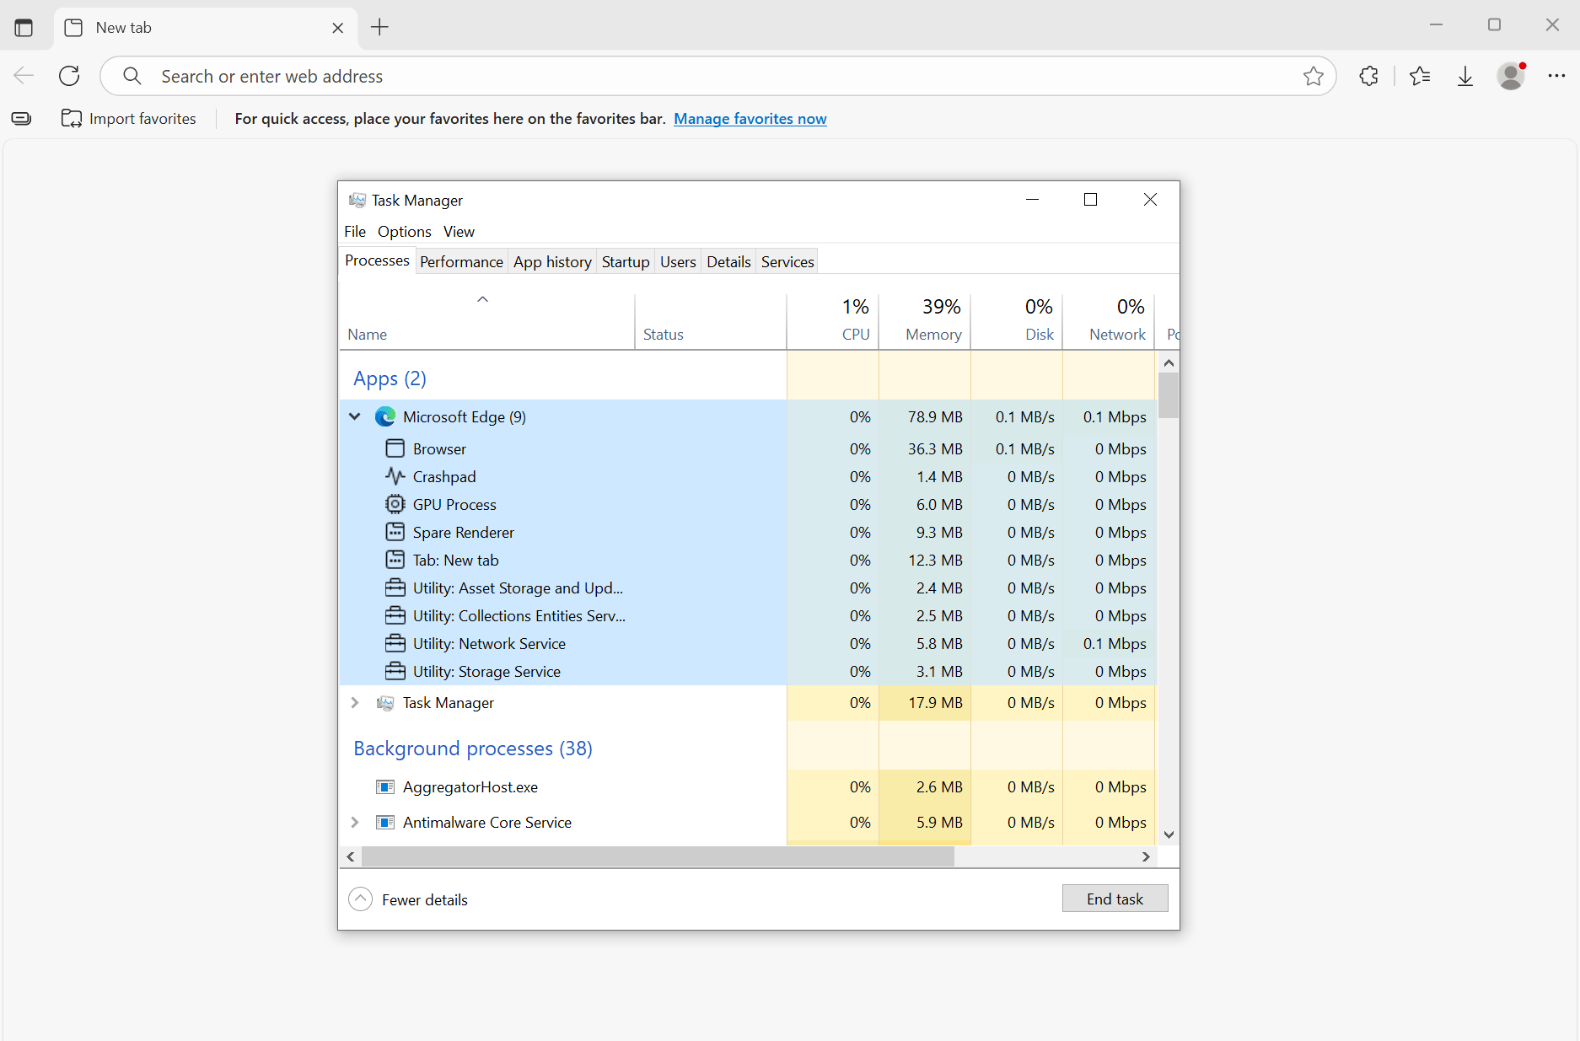Click the Crashpad process icon

pyautogui.click(x=395, y=476)
